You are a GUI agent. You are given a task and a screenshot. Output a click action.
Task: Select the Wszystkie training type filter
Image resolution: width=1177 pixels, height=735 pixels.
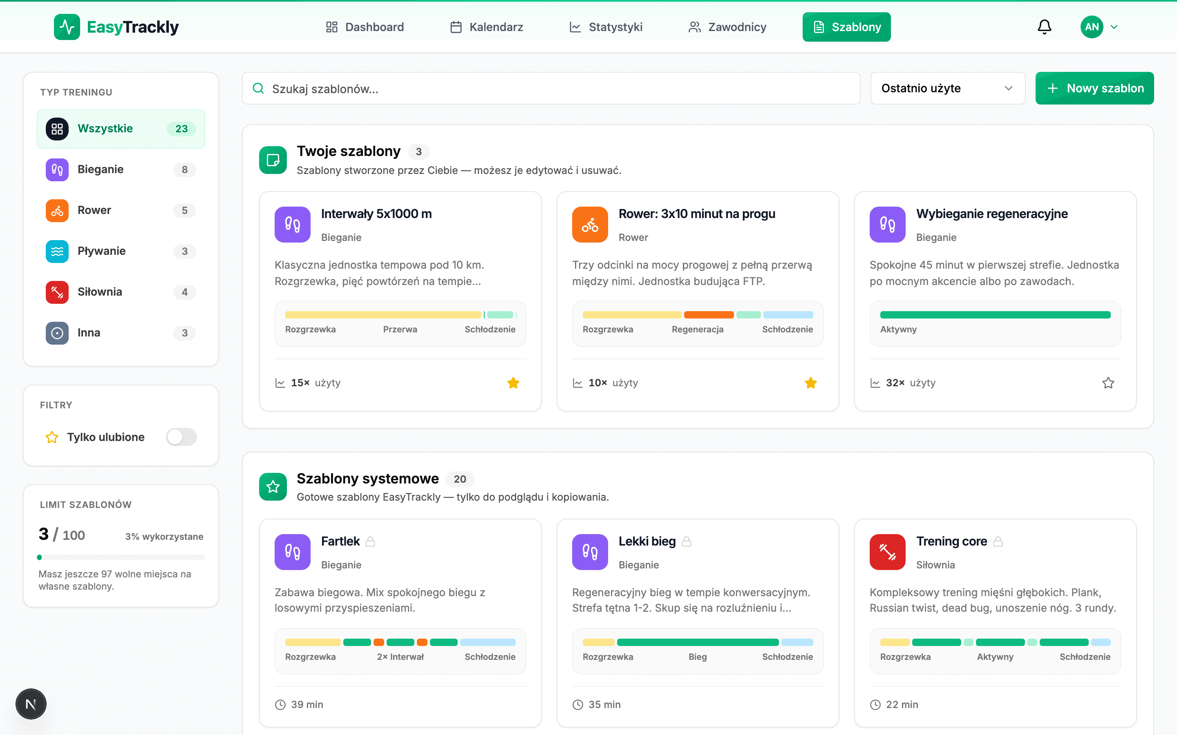[x=121, y=129]
